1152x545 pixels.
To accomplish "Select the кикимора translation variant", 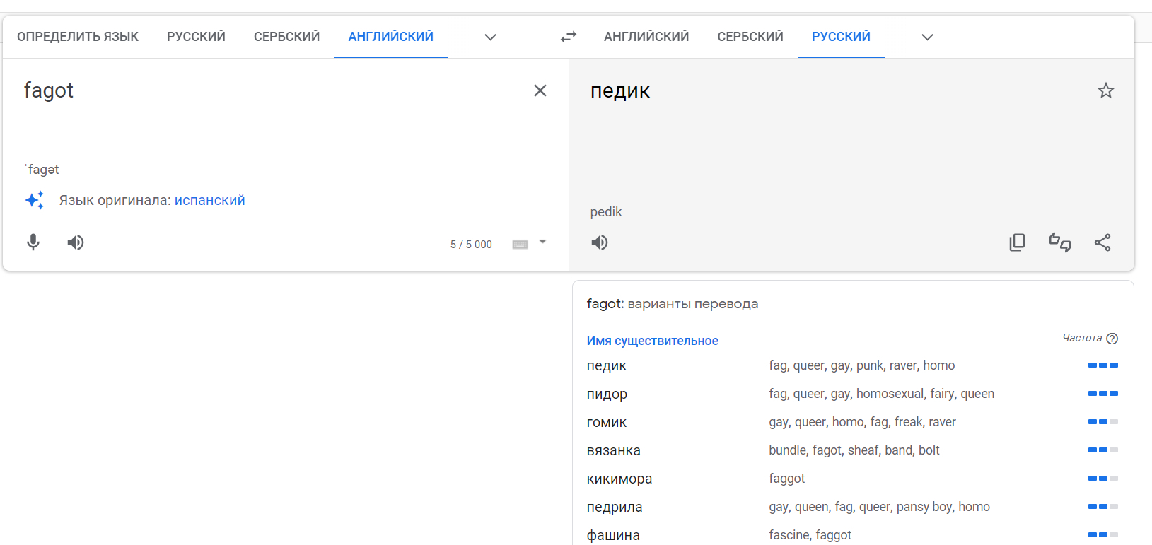I will pos(619,479).
